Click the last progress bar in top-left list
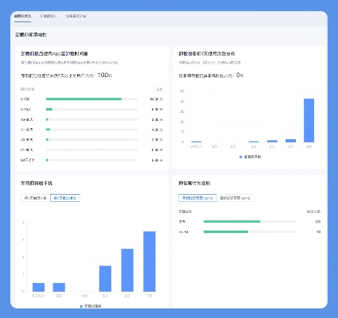 pyautogui.click(x=91, y=160)
